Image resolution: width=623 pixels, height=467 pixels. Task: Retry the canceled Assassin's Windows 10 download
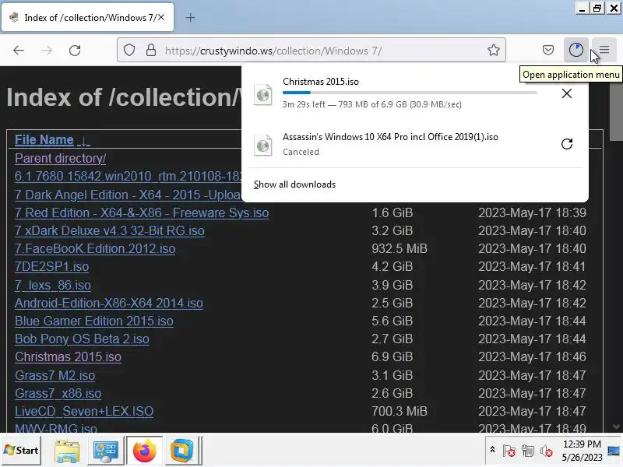click(x=567, y=144)
